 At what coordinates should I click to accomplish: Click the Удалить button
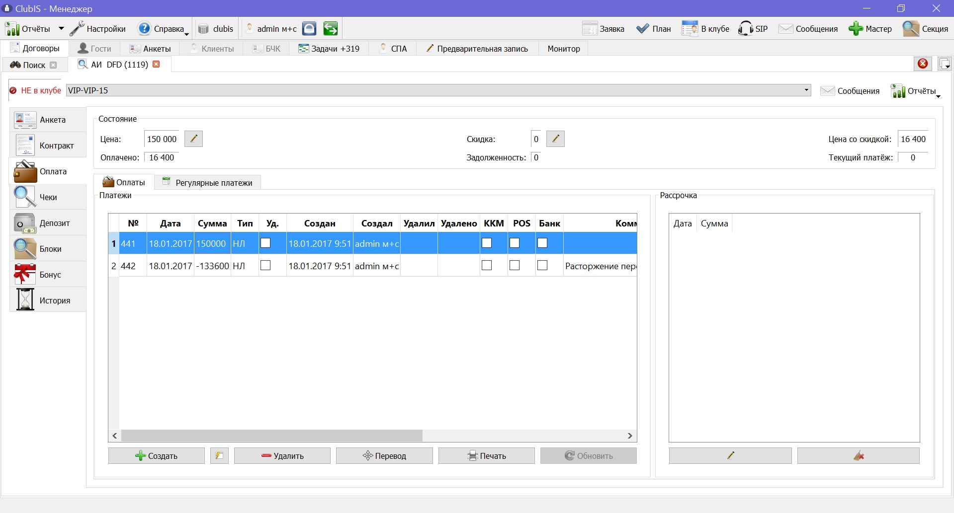[282, 456]
